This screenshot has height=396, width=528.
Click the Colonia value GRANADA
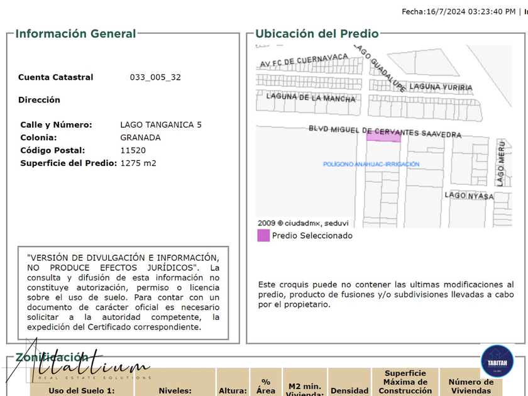(140, 138)
